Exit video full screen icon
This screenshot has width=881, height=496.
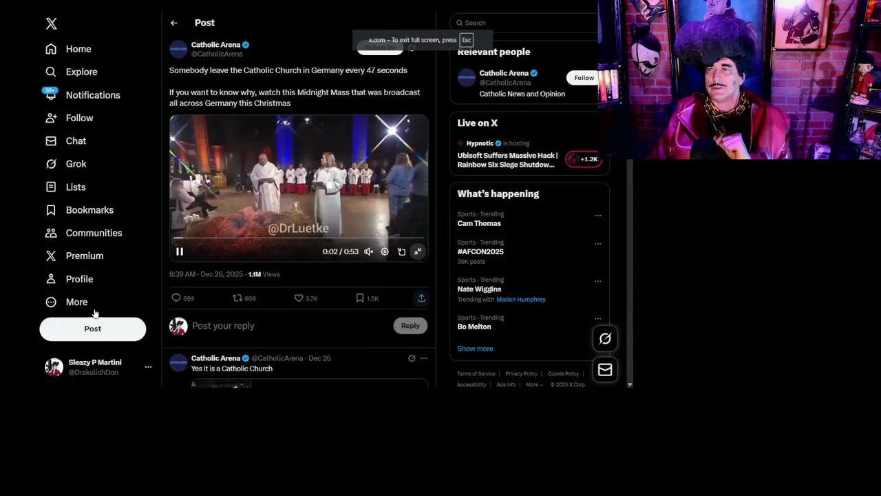418,251
